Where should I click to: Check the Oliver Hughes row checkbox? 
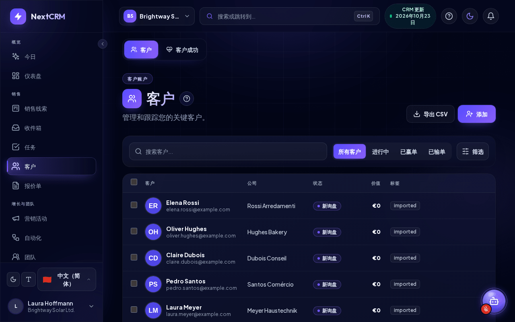tap(134, 231)
